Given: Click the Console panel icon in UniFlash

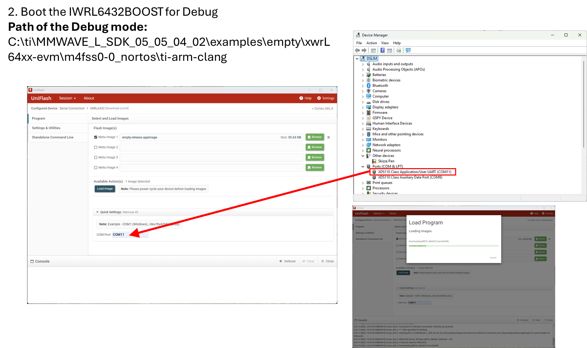Looking at the screenshot, I should [32, 261].
